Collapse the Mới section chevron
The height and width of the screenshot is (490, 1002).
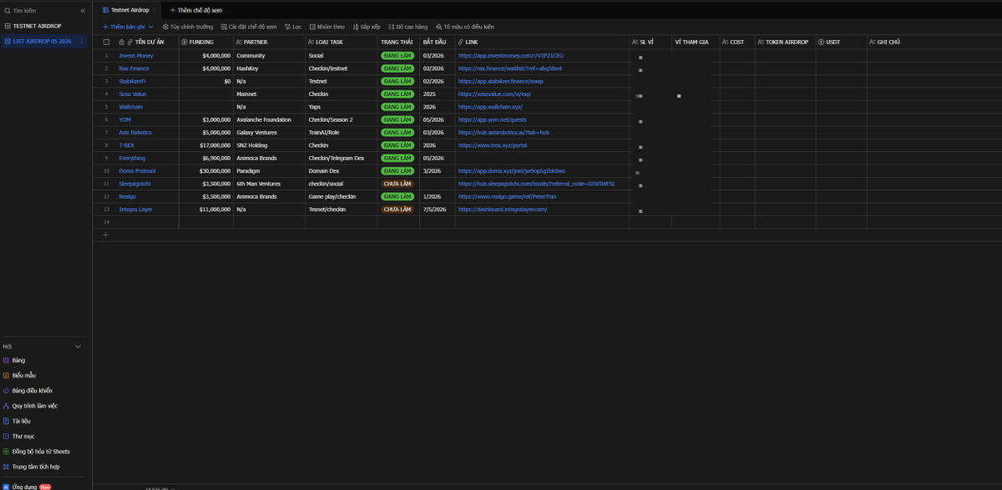point(78,346)
